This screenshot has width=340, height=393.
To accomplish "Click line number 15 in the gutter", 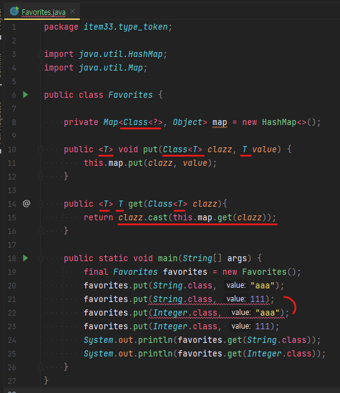I will (x=12, y=218).
